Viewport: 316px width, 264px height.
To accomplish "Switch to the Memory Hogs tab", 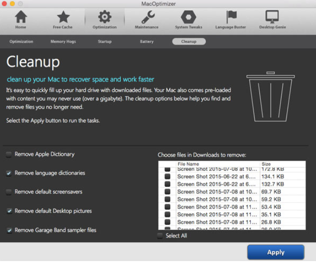I will [x=63, y=42].
